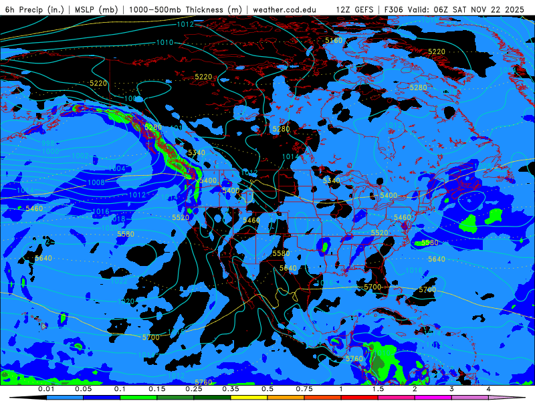Click the 0.35 legend value
535x401 pixels.
pos(231,389)
